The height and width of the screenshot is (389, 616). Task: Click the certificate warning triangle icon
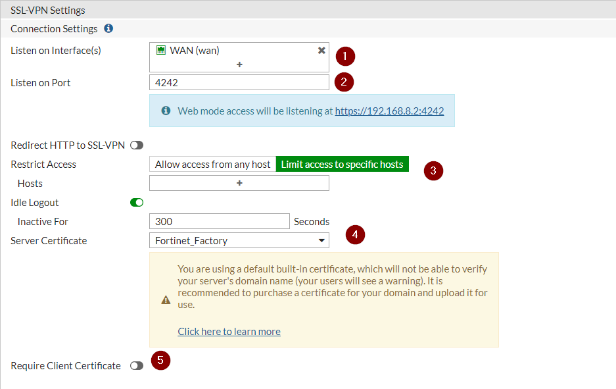point(166,300)
